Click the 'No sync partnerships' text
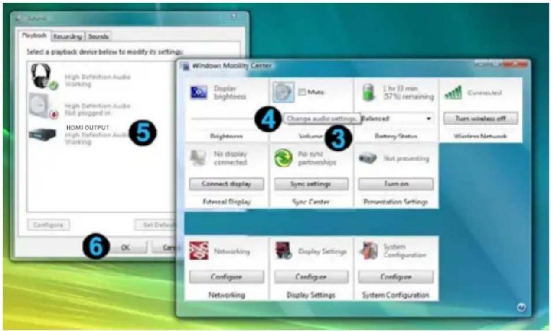 coord(317,158)
